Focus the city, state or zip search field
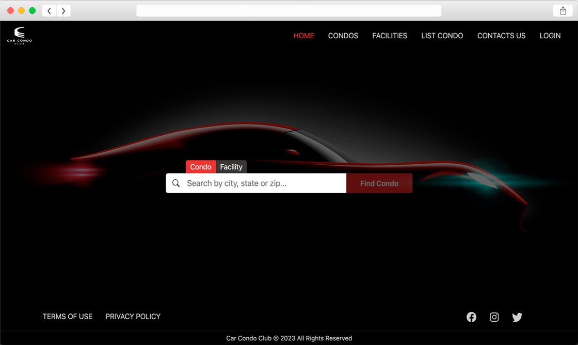This screenshot has width=578, height=345. point(263,183)
